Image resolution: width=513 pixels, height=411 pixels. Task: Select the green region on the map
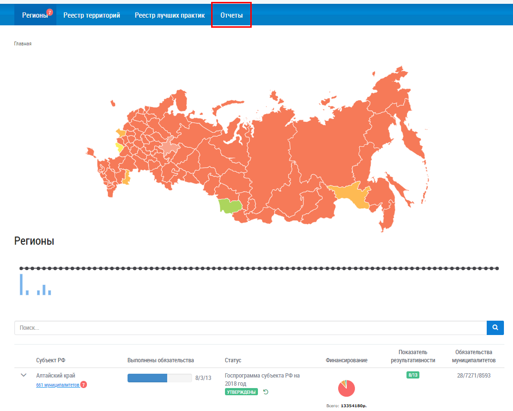(x=230, y=206)
